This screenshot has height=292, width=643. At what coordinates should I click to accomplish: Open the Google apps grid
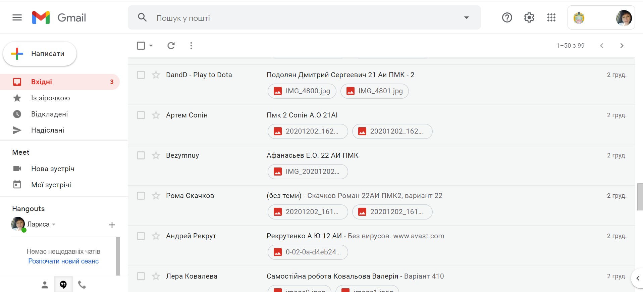[551, 17]
